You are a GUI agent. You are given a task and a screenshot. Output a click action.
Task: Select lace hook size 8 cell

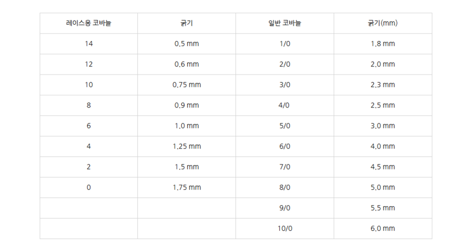click(x=88, y=105)
